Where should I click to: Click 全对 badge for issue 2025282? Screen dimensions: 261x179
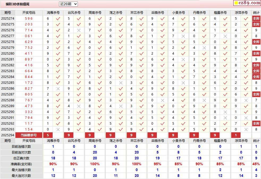pos(256,65)
